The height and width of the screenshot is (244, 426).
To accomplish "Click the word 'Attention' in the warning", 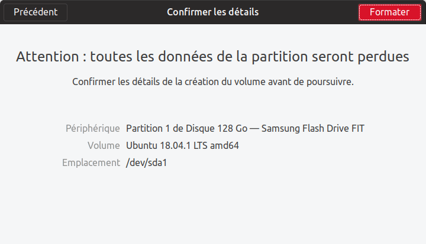I will coord(47,57).
